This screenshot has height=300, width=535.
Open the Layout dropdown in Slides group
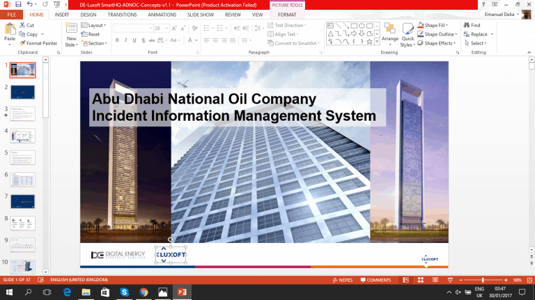coord(95,25)
